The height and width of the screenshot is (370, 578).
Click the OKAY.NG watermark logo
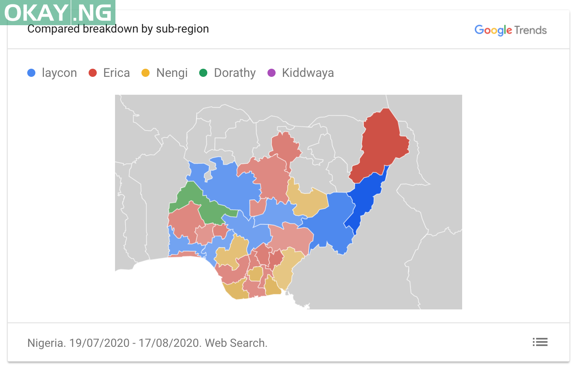coord(58,13)
